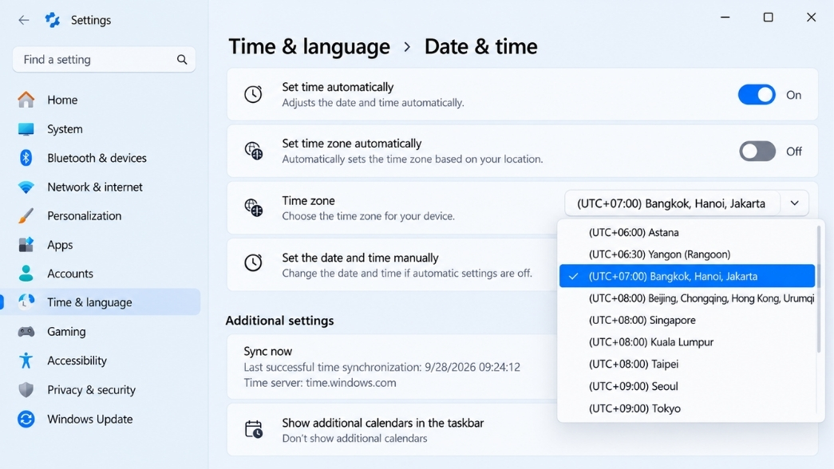Viewport: 834px width, 469px height.
Task: Click the Additional settings heading
Action: pos(280,321)
